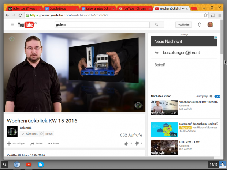This screenshot has height=170, width=227.
Task: Toggle the Autoplay switch
Action: [217, 96]
